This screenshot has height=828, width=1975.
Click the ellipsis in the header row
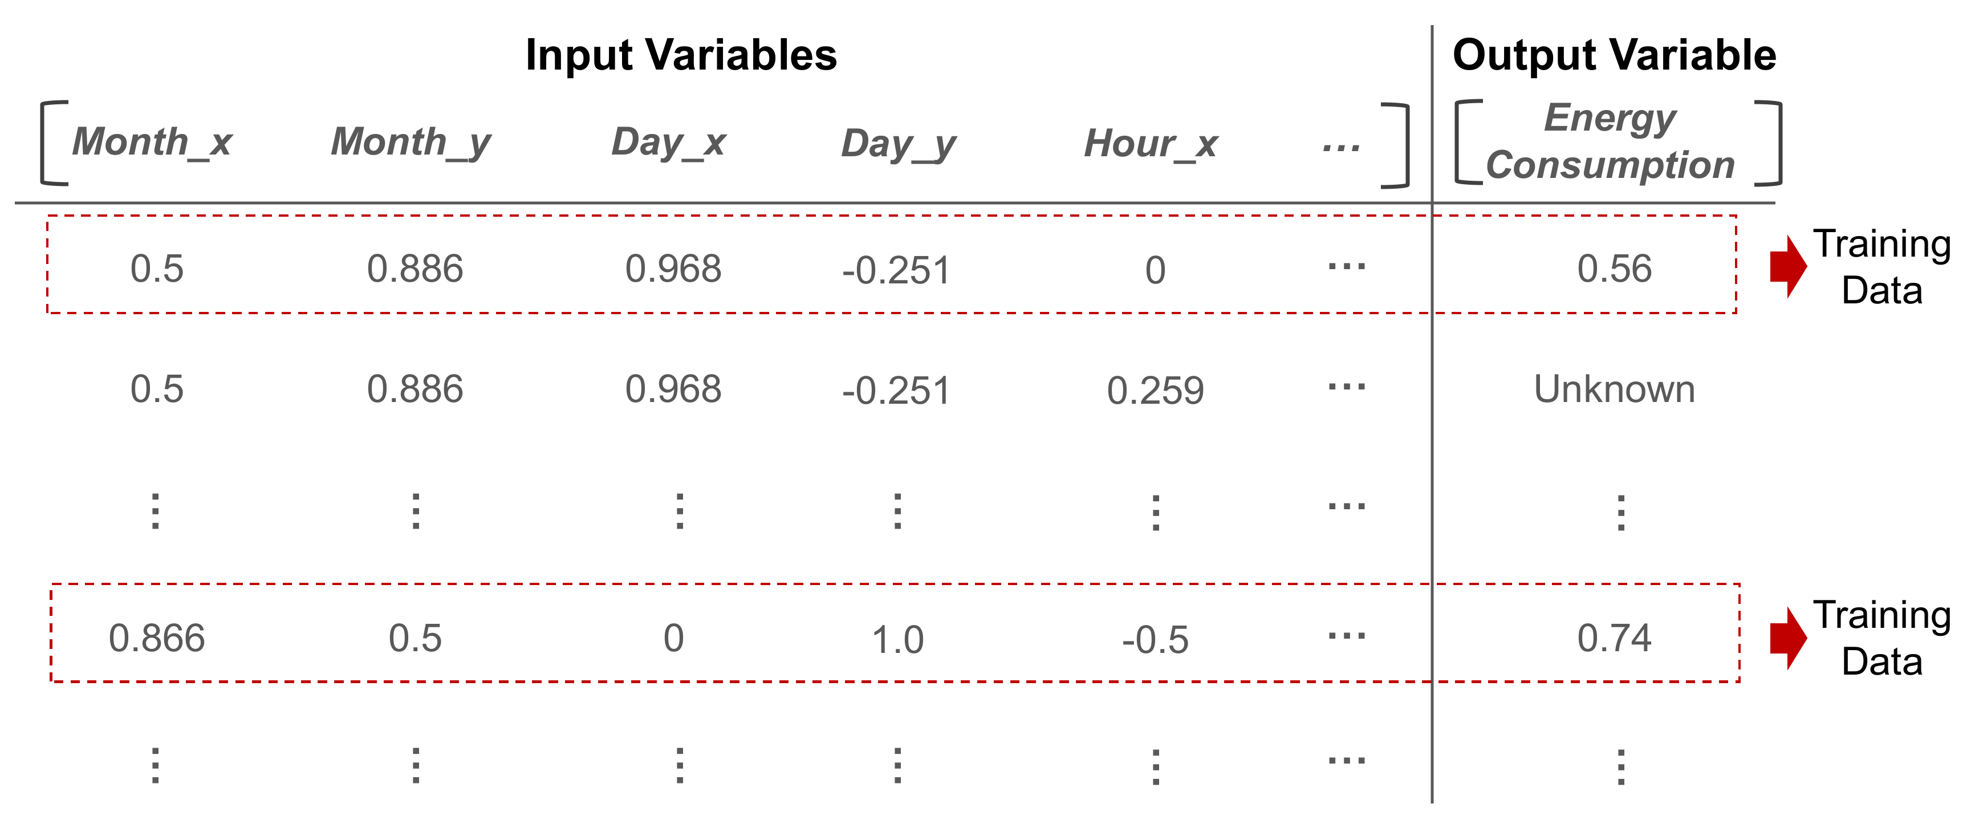1341,147
